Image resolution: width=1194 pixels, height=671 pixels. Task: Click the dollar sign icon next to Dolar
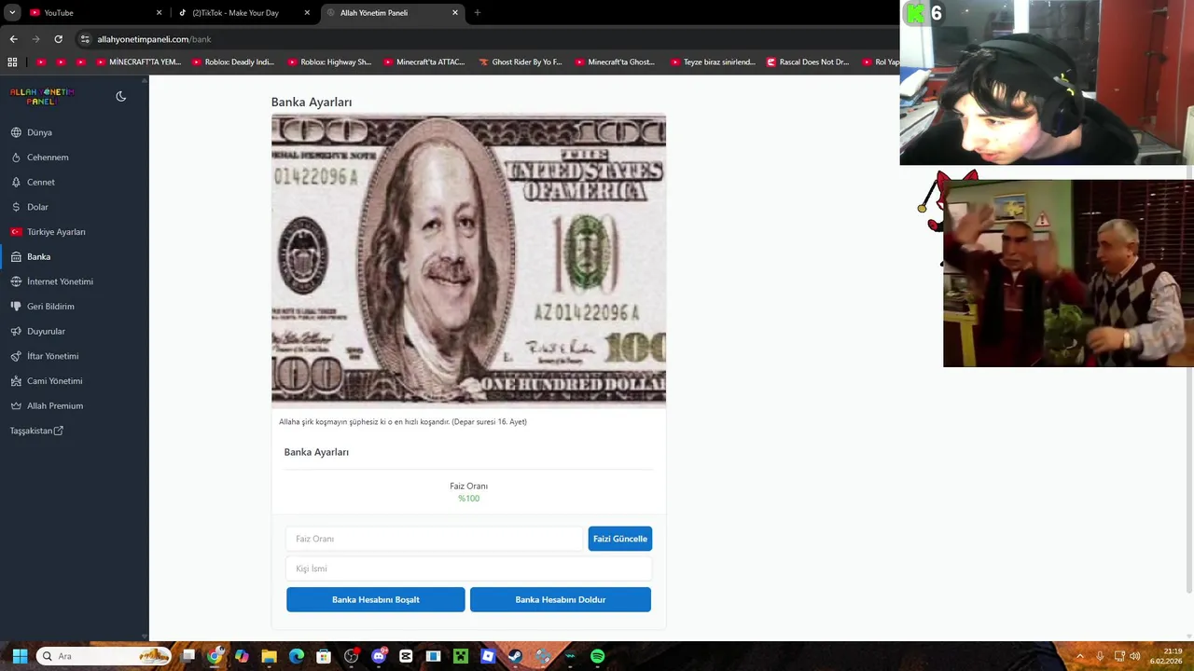point(16,207)
